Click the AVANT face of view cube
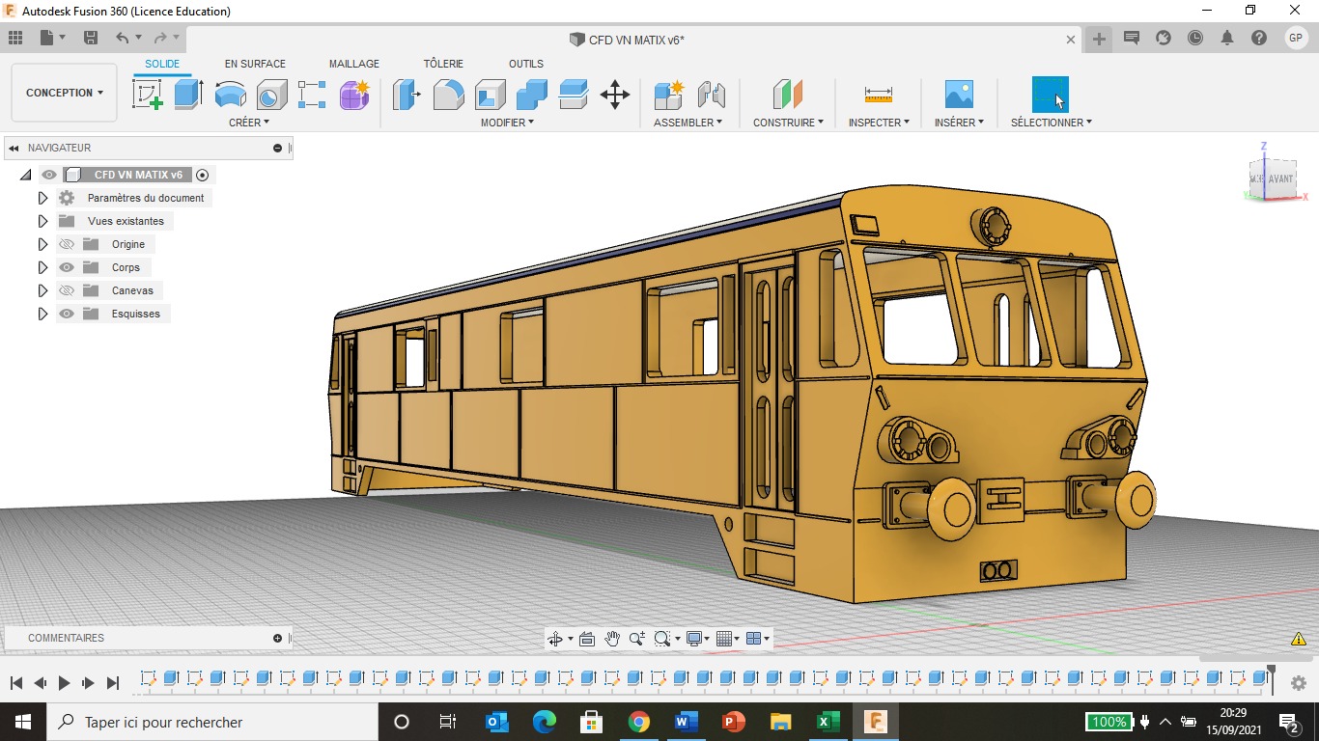1319x741 pixels. click(1280, 179)
